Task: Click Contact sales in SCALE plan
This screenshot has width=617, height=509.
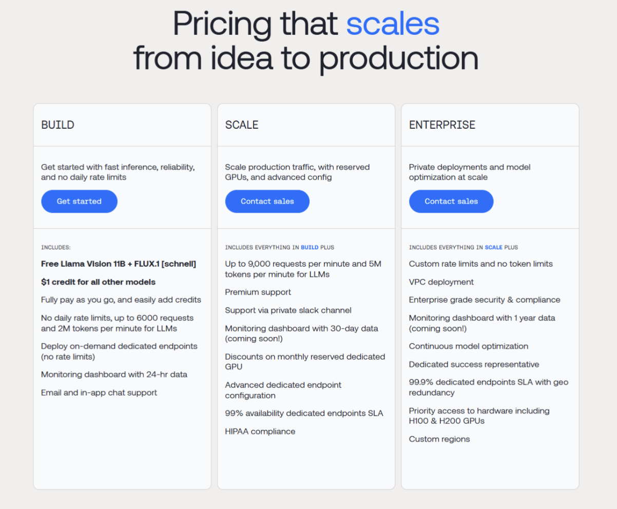Action: 267,201
